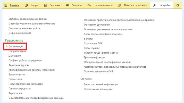This screenshot has width=184, height=103.
Task: Click the Кадры people icon
Action: tap(27, 5)
